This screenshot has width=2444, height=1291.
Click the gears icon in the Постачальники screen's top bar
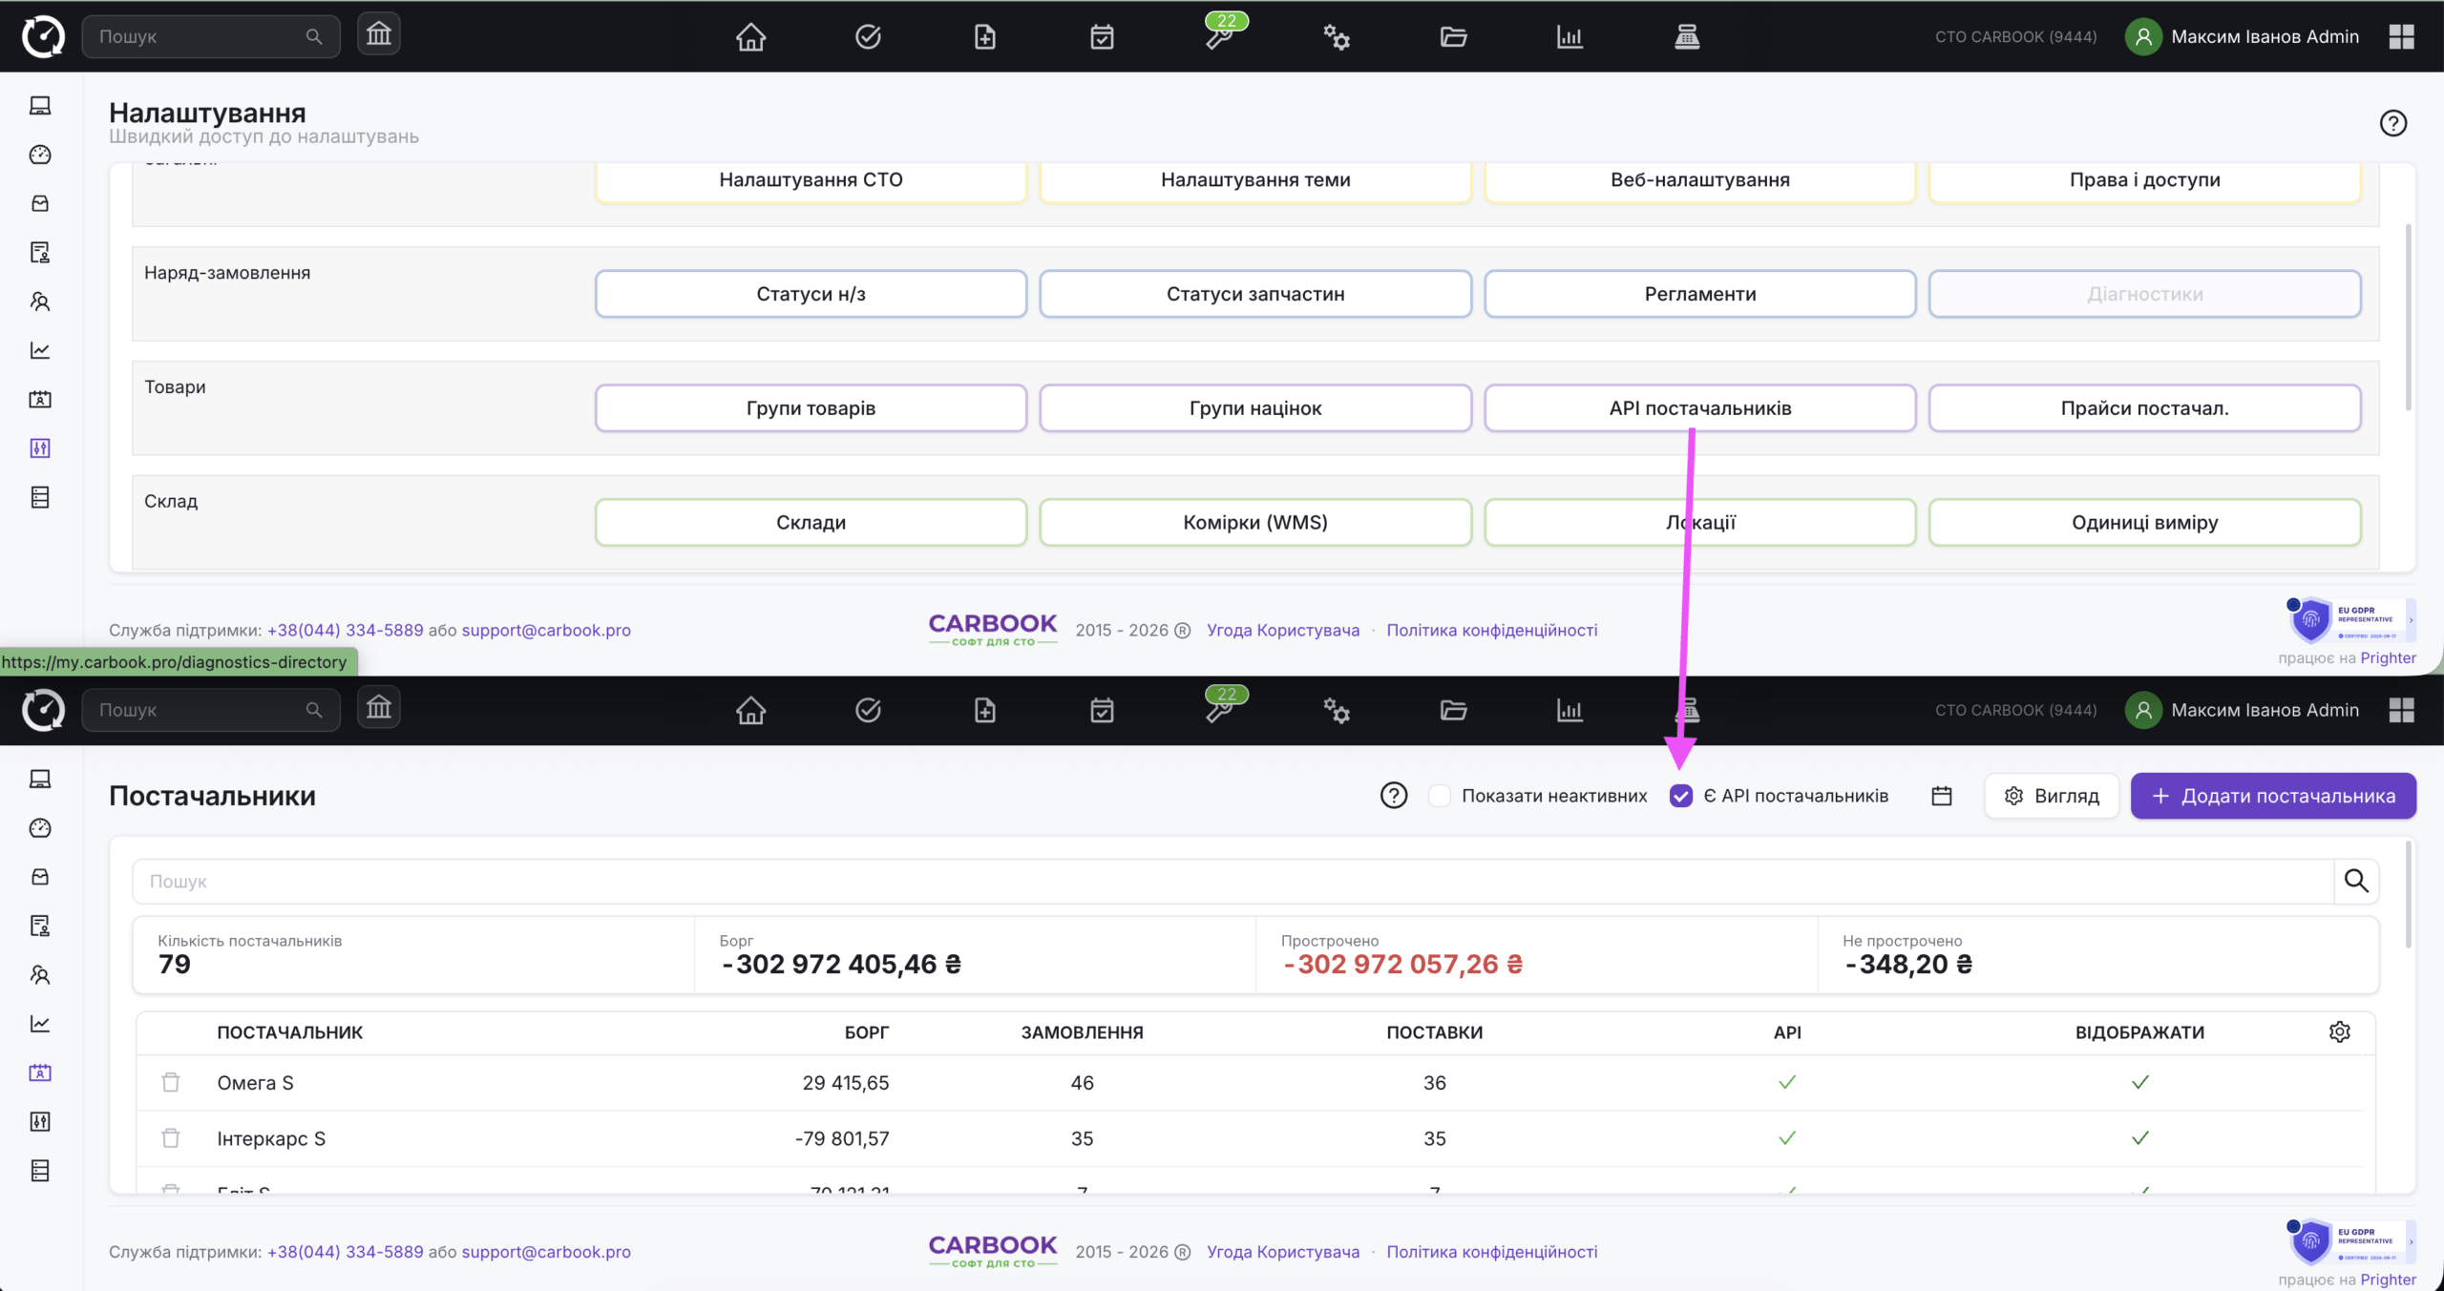point(1337,710)
